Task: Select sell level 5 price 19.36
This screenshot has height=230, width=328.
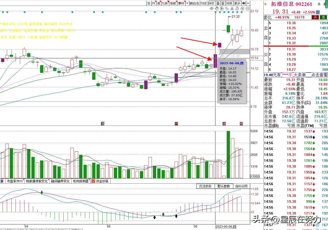Action: pyautogui.click(x=291, y=23)
